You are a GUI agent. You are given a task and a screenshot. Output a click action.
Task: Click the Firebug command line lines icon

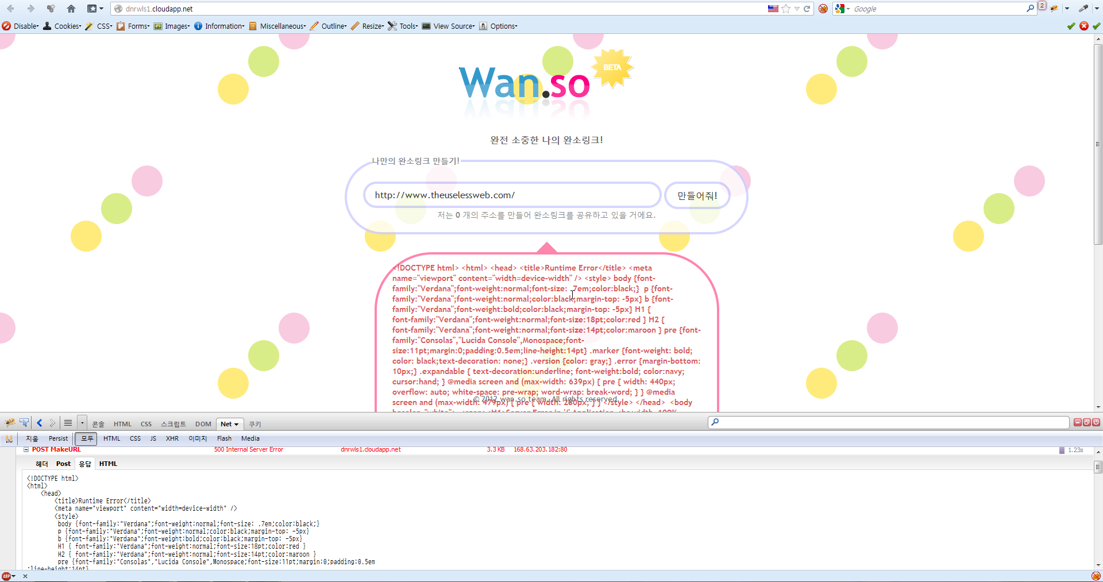pyautogui.click(x=68, y=423)
